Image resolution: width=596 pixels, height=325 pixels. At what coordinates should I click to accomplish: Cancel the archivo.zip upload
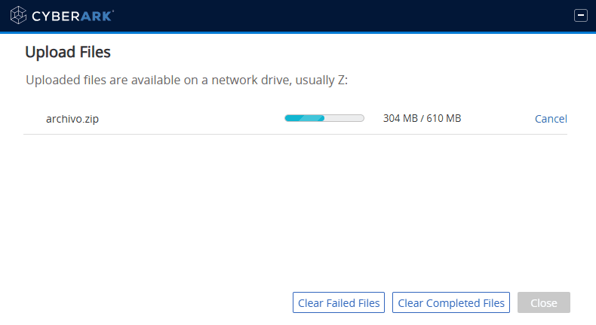(x=551, y=119)
